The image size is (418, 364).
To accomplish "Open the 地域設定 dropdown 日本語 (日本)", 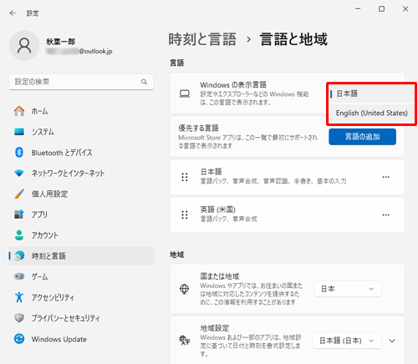I will [x=347, y=341].
